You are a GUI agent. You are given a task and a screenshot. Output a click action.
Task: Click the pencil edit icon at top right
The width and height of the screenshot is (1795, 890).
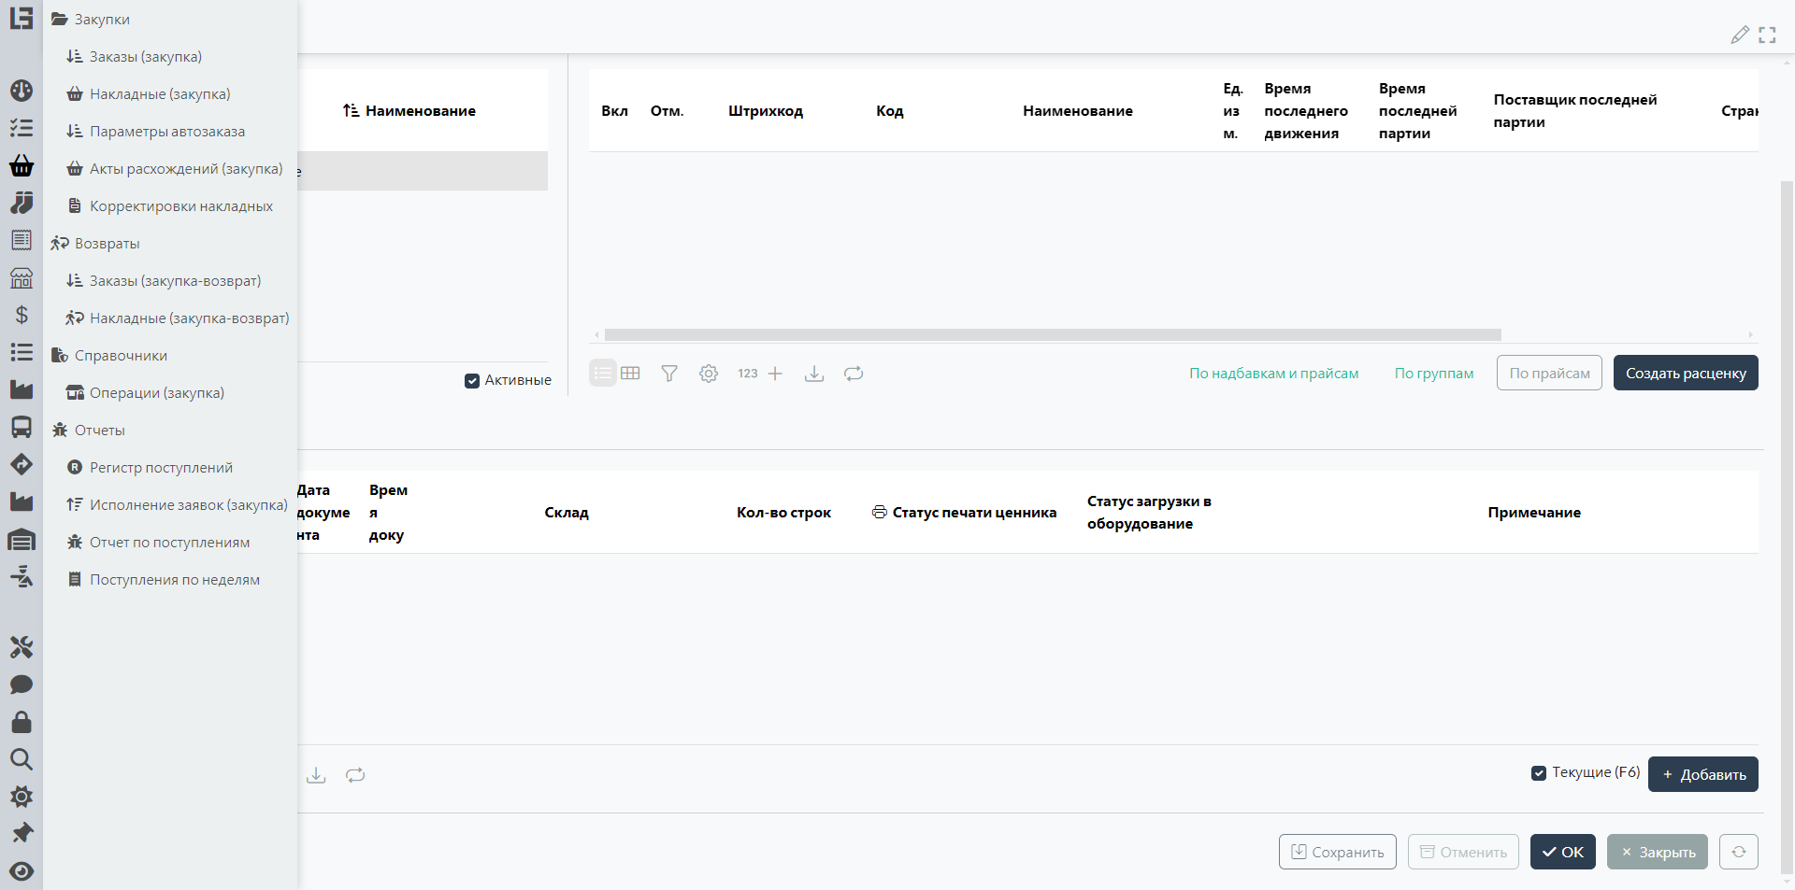click(x=1739, y=35)
